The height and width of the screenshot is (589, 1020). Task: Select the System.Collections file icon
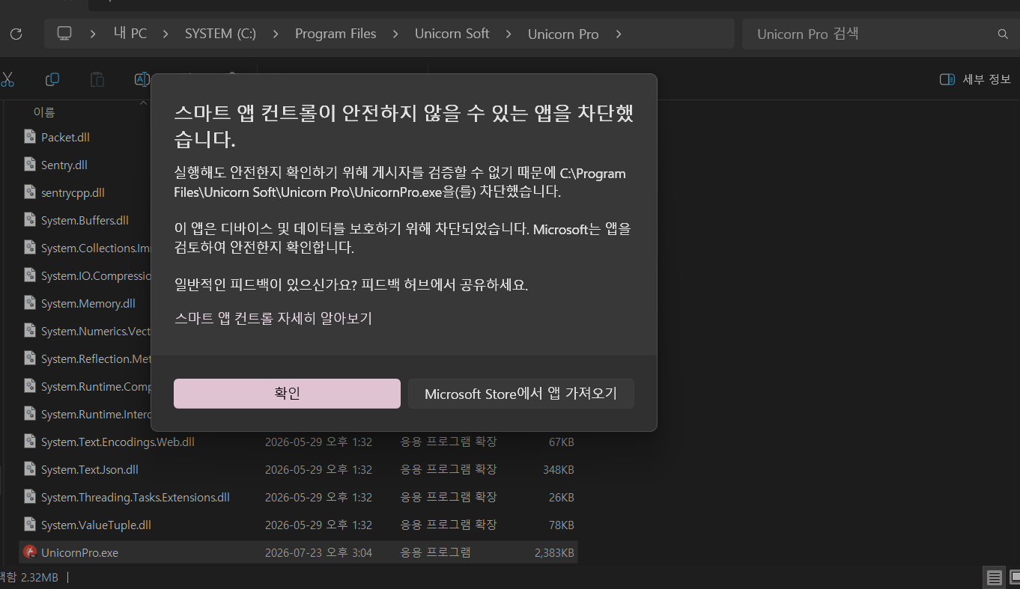(x=30, y=248)
